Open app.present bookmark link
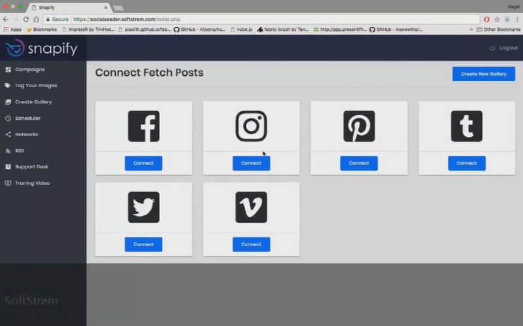The height and width of the screenshot is (326, 523). 340,29
